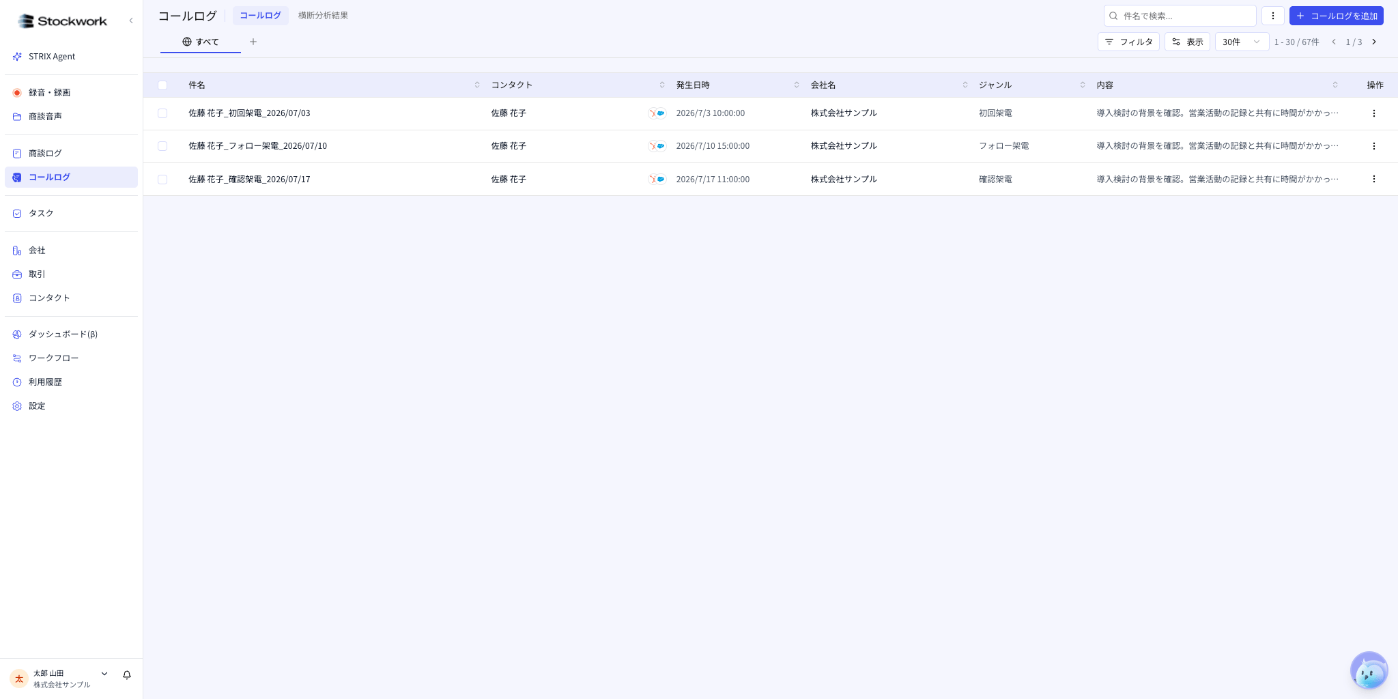Open more options menu next to search

coord(1273,16)
